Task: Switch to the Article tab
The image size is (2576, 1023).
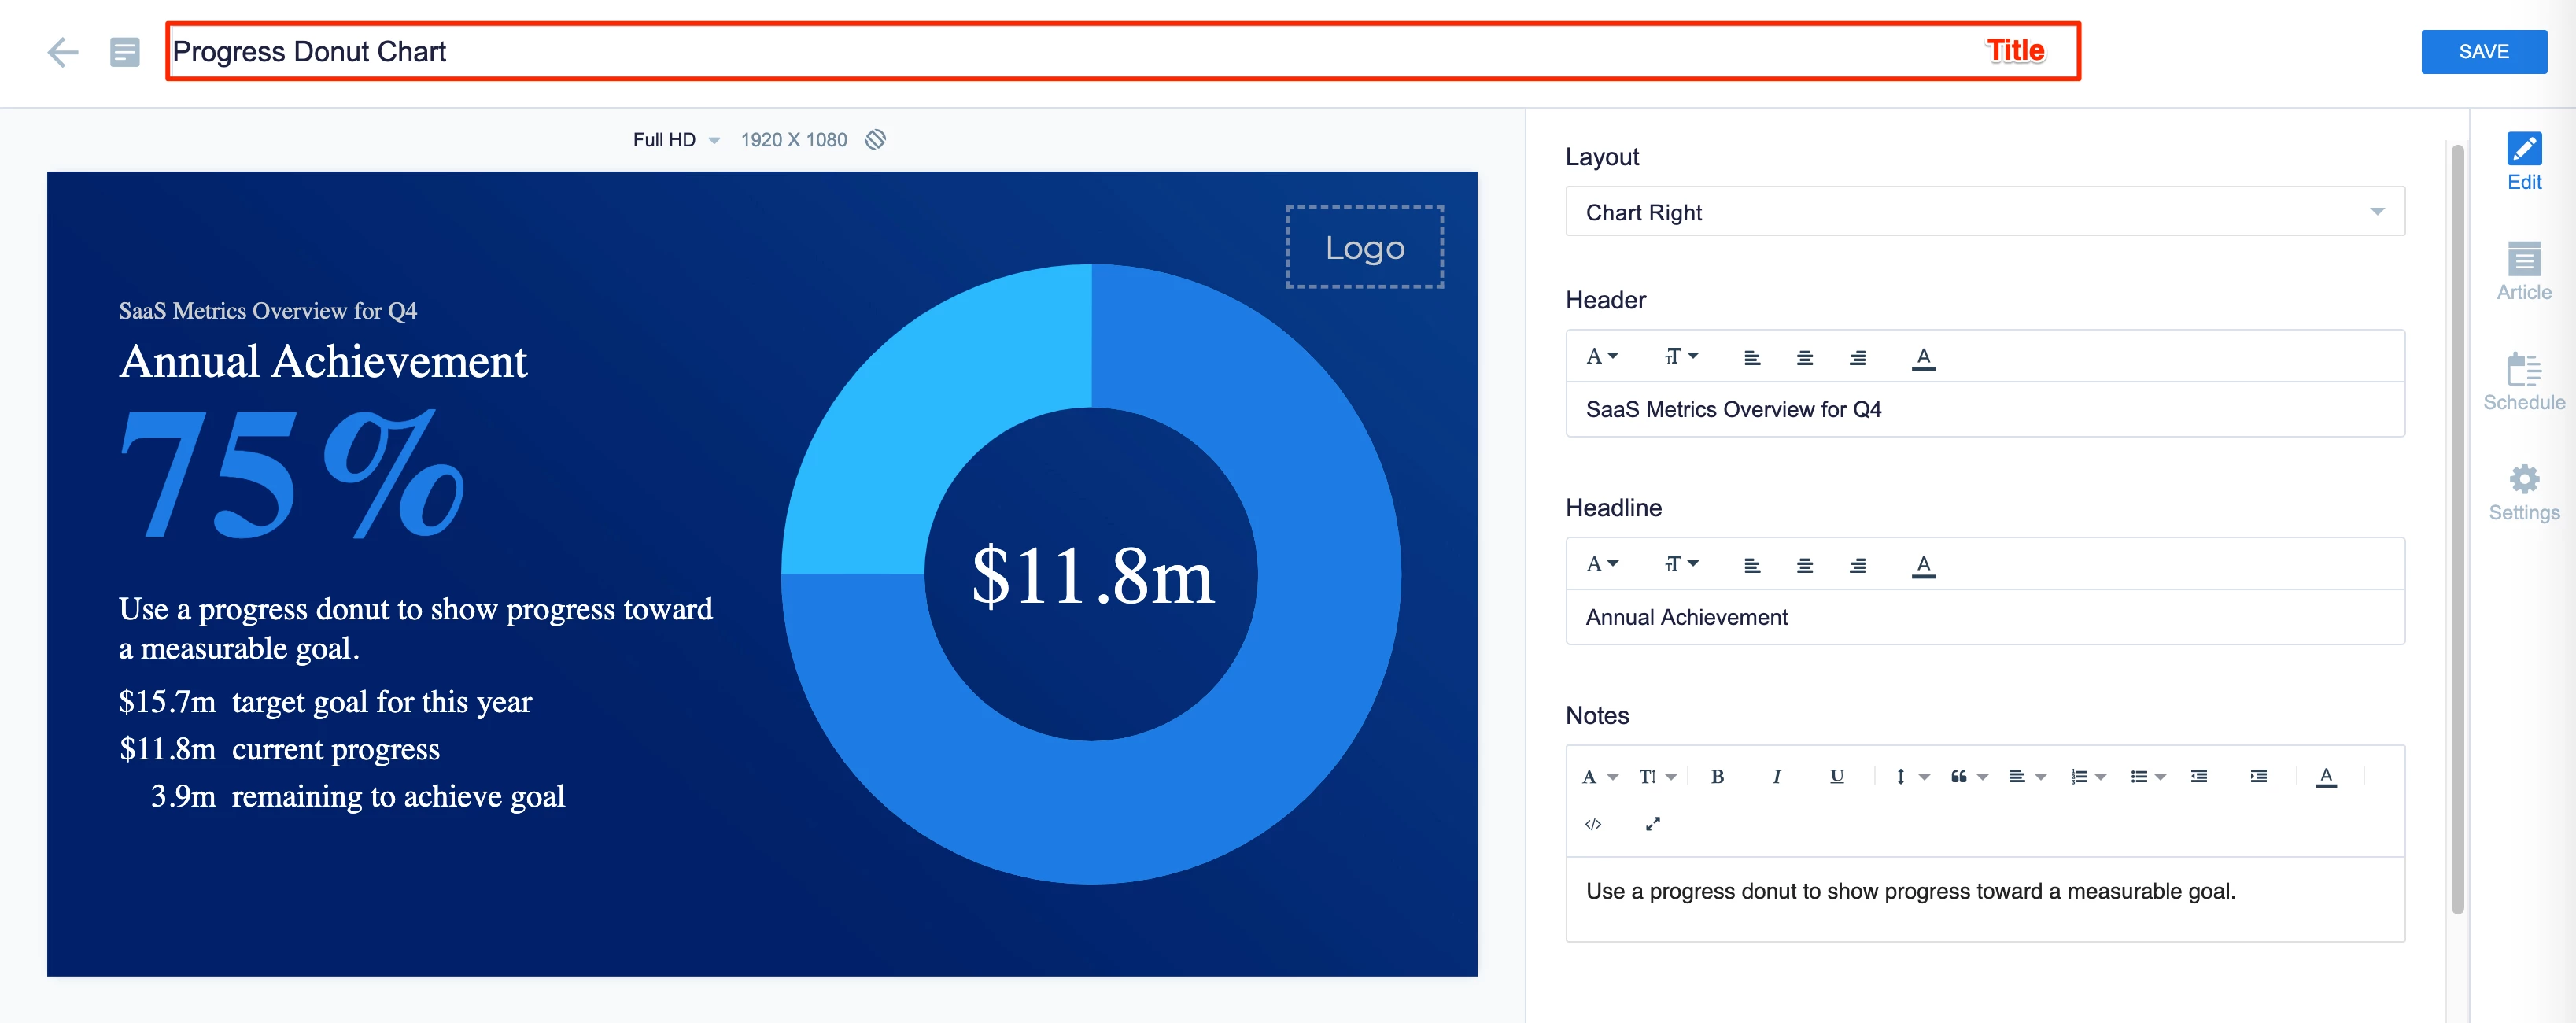Action: coord(2523,271)
